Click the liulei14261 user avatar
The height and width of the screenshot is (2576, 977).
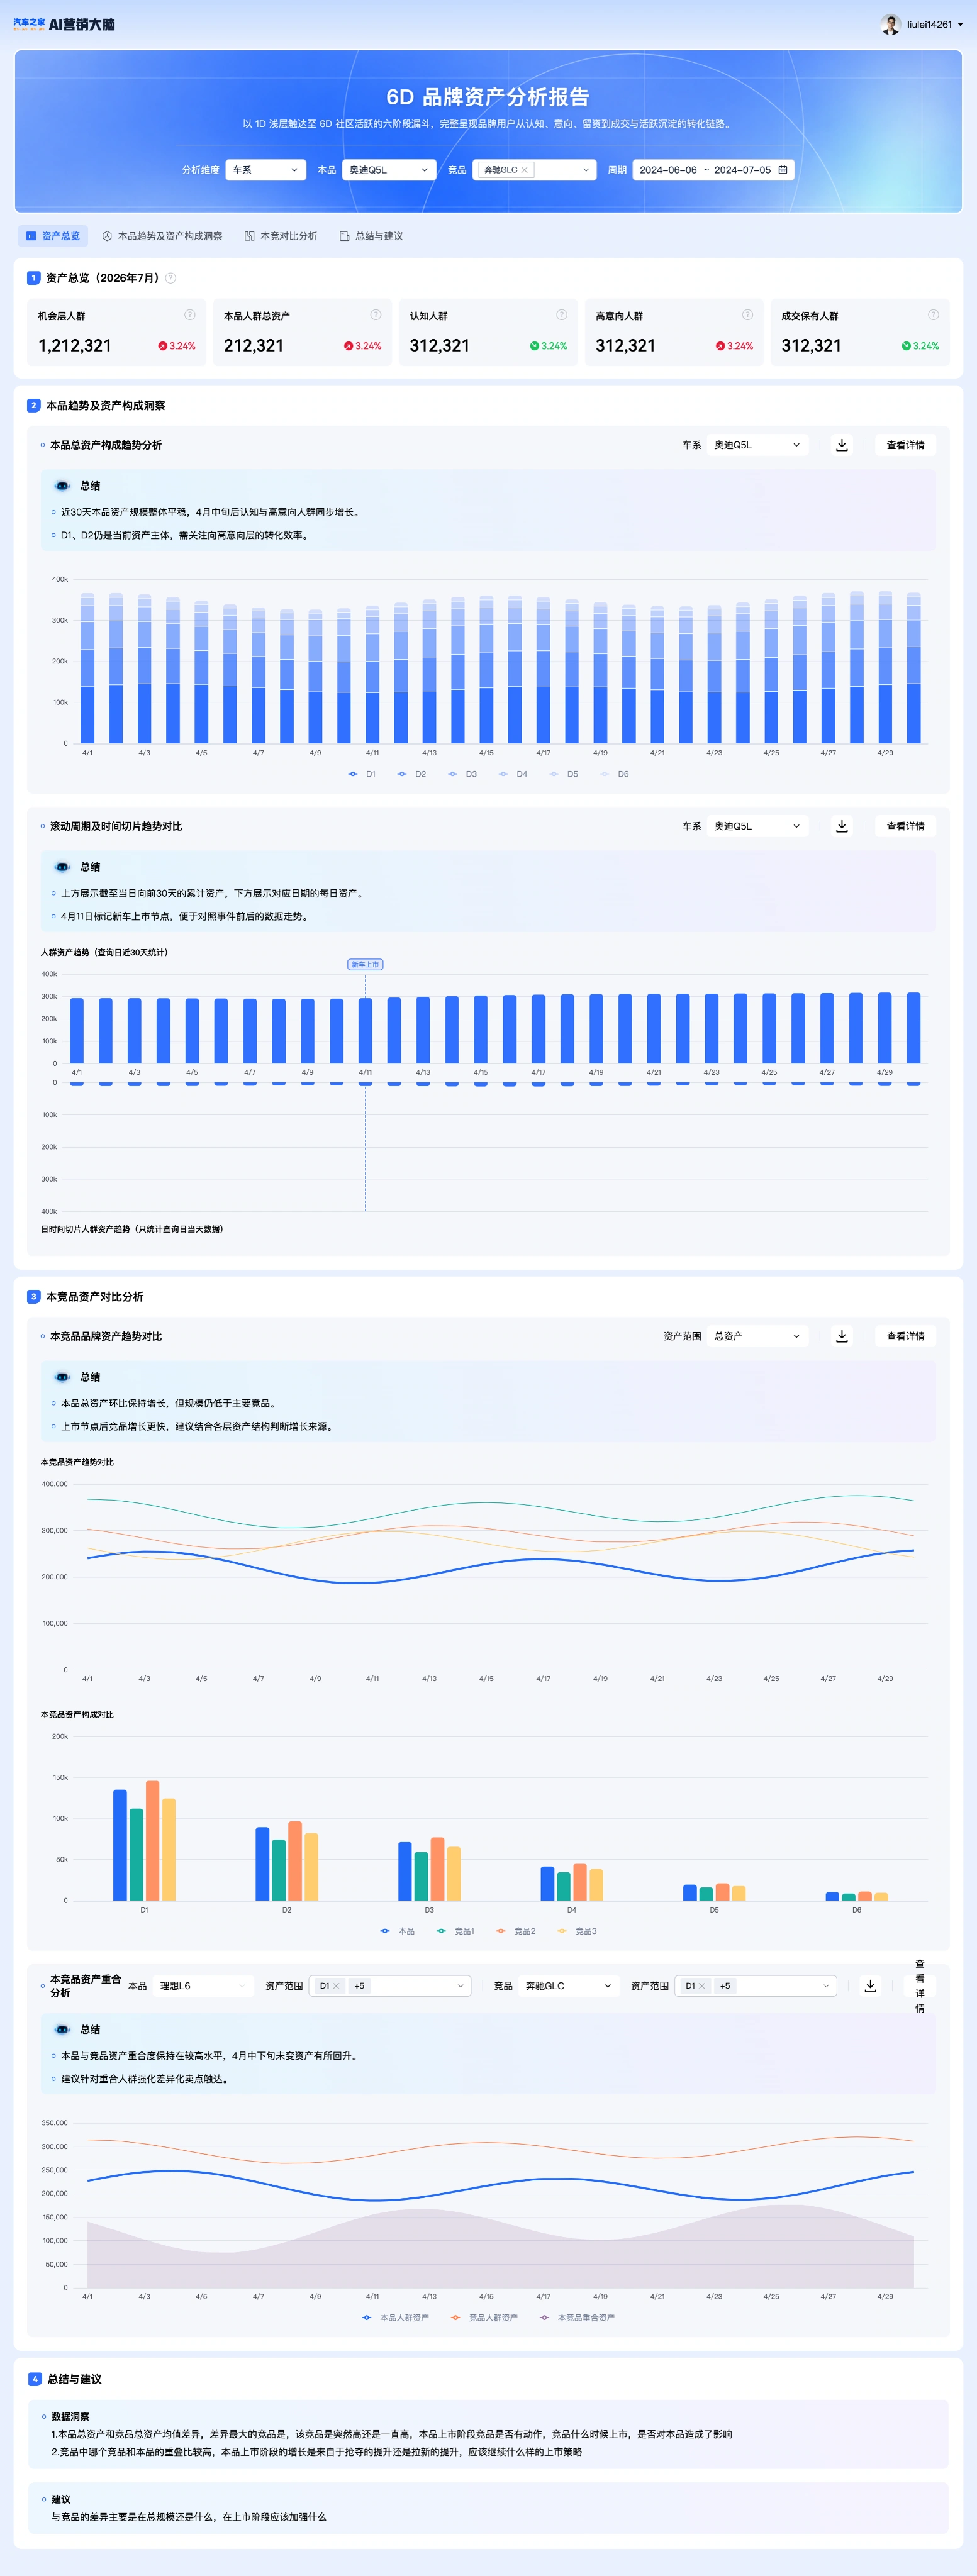point(890,24)
